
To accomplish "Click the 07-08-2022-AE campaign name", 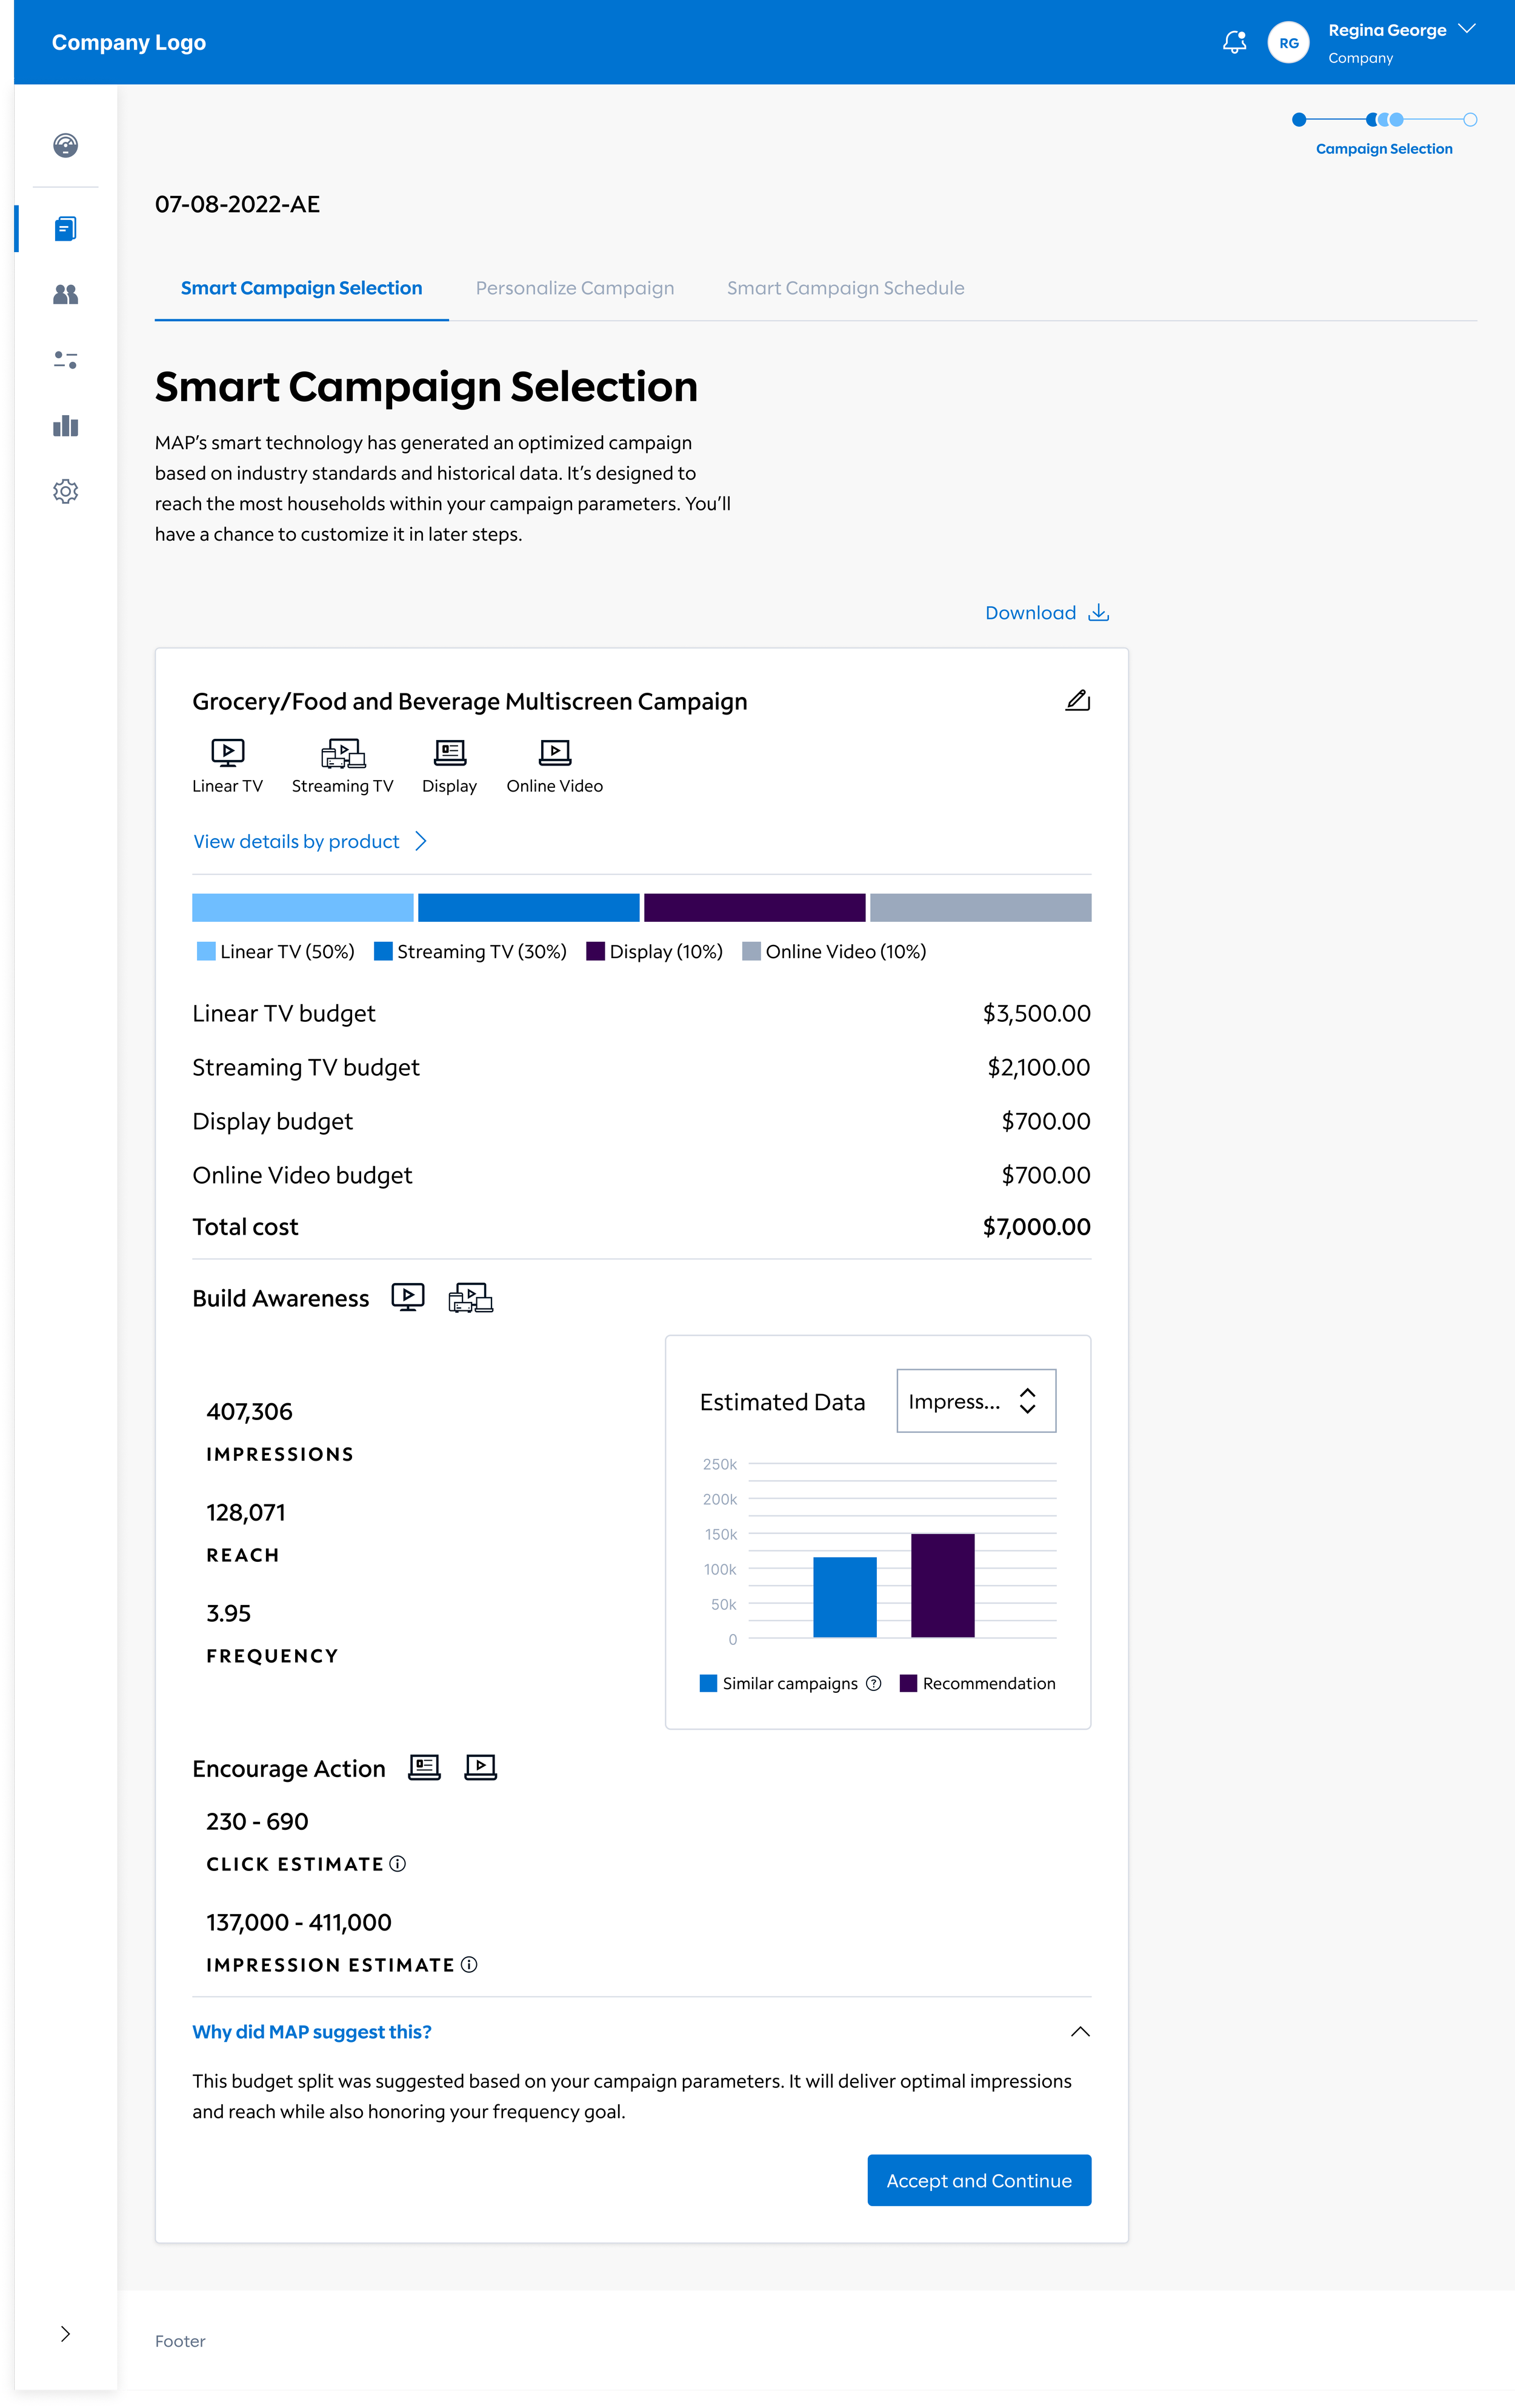I will tap(237, 204).
